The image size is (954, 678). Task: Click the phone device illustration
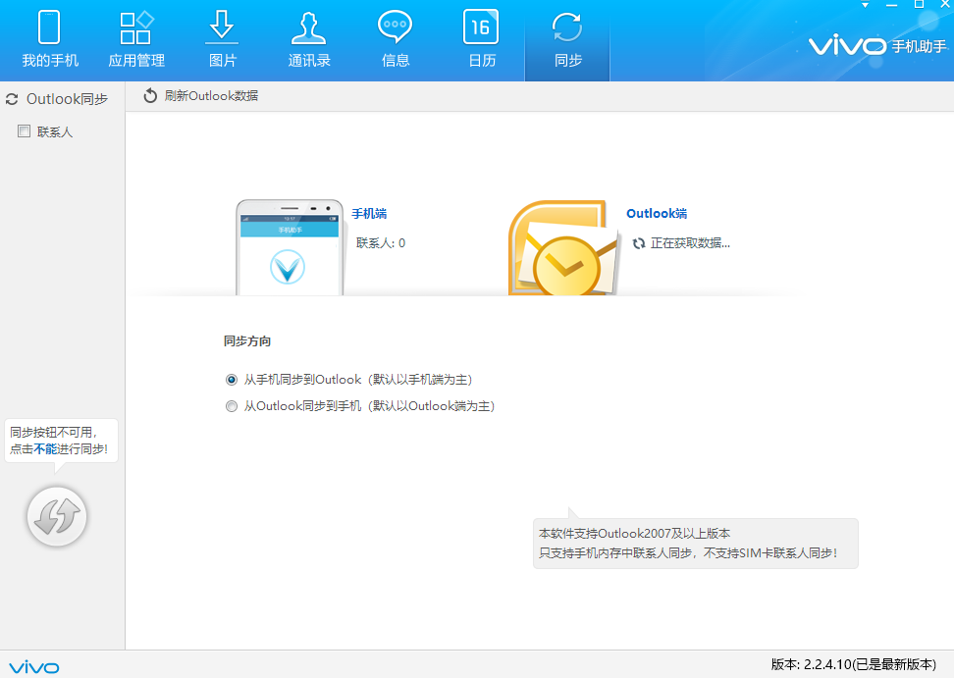click(x=290, y=247)
